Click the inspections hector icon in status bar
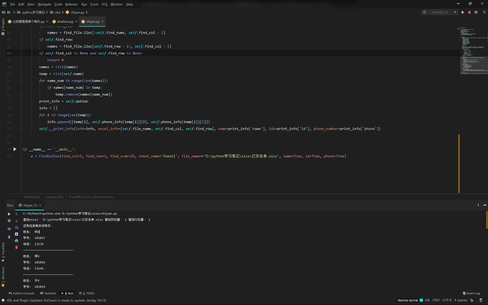Viewport: 488px width, 305px height. point(481,300)
